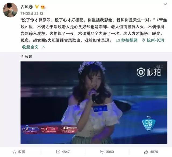Collapse the video with 收起 button
The image size is (172, 157).
pyautogui.click(x=28, y=57)
